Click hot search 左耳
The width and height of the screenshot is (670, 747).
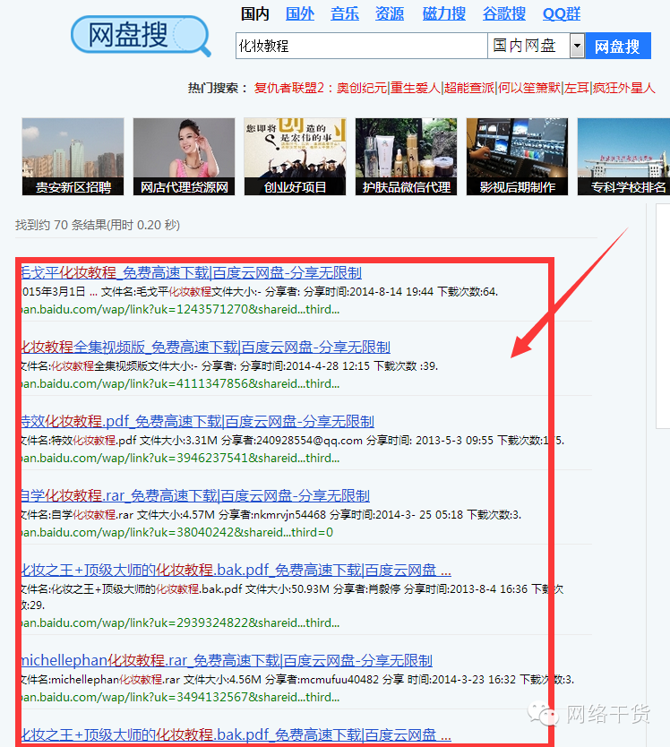pos(577,88)
